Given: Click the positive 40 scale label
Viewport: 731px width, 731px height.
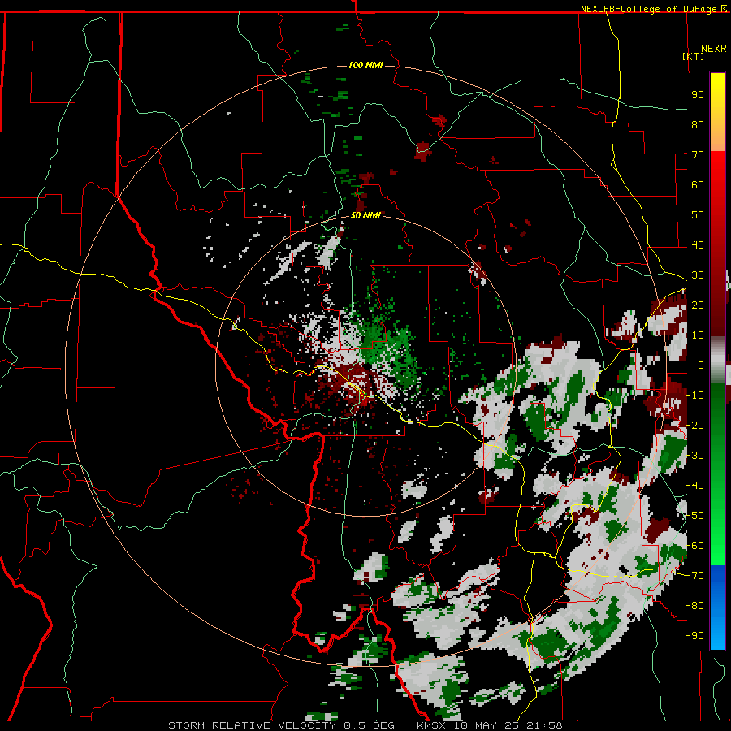Looking at the screenshot, I should coord(698,244).
